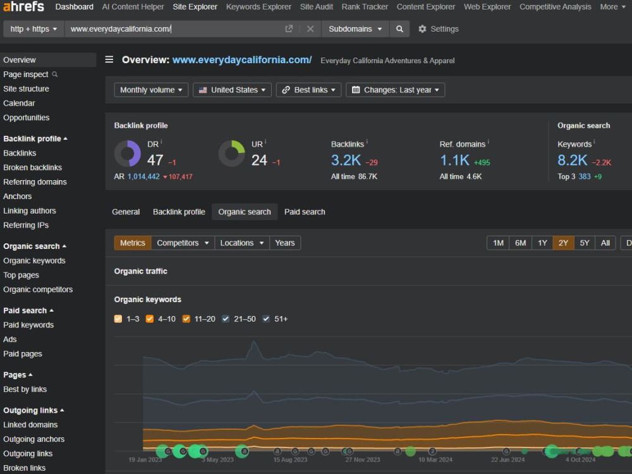The image size is (632, 474).
Task: Toggle the 21–50 positions checkbox
Action: (x=226, y=319)
